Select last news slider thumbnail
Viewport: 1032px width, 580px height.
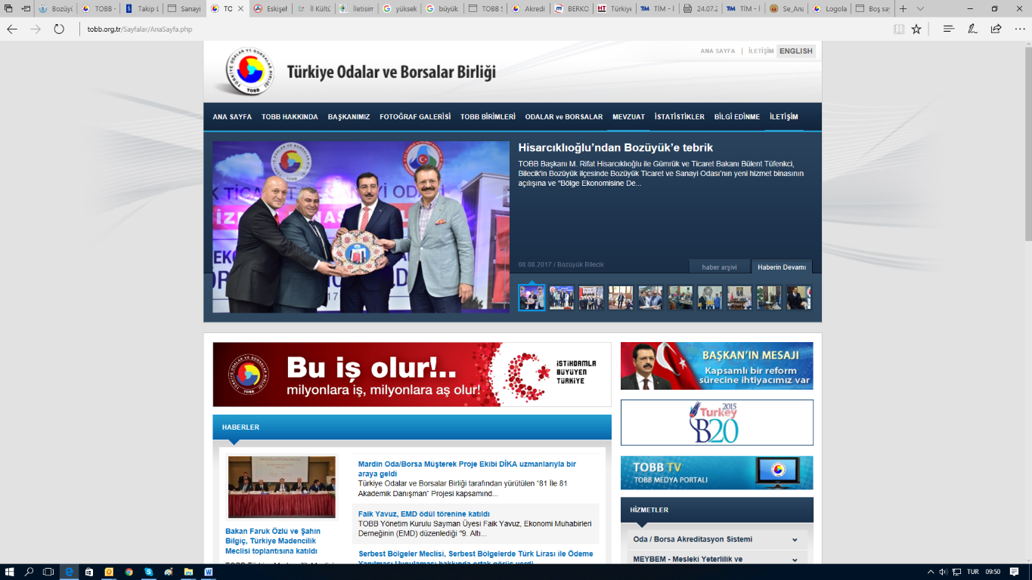pos(798,298)
